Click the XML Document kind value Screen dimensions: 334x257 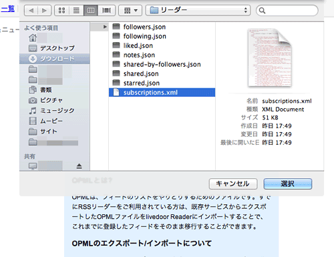(283, 109)
